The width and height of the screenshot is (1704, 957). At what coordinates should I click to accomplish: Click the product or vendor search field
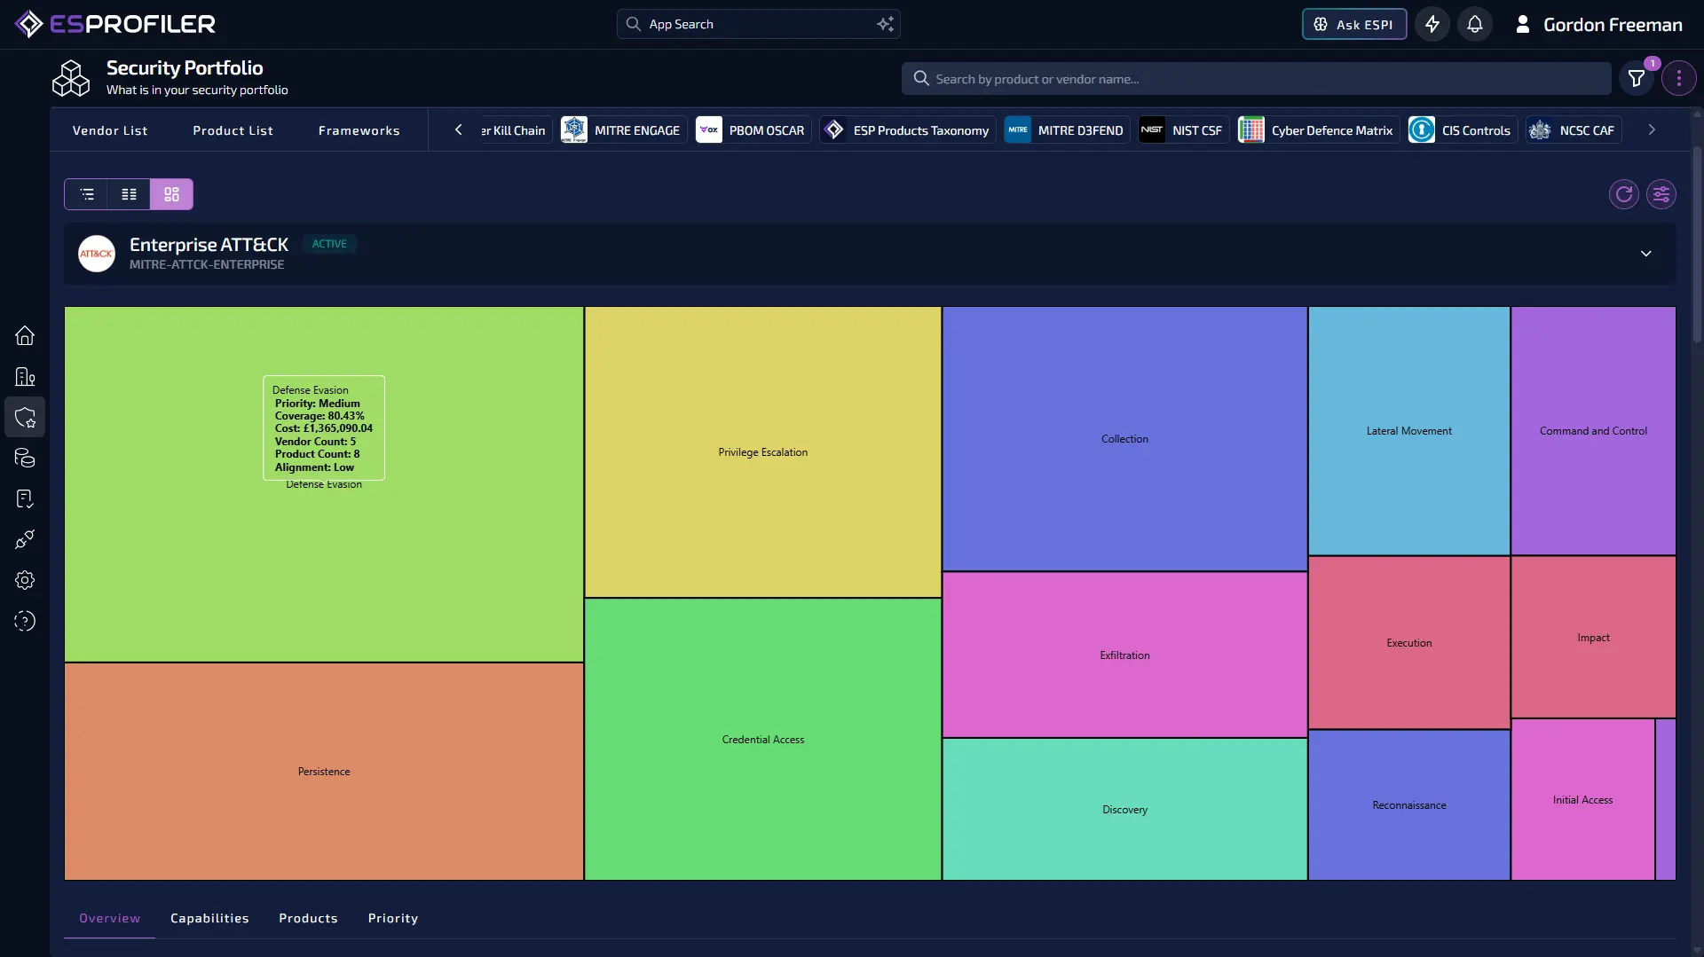click(1257, 79)
